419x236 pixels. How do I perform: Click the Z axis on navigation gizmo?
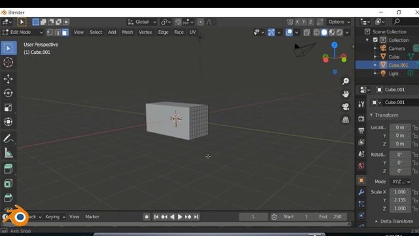pos(335,45)
